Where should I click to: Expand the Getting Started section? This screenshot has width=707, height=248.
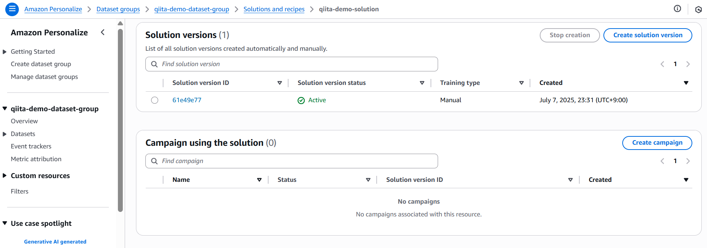pos(5,52)
